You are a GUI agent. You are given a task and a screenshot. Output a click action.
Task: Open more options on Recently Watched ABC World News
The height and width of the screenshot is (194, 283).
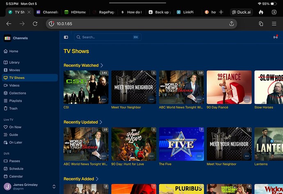click(199, 99)
